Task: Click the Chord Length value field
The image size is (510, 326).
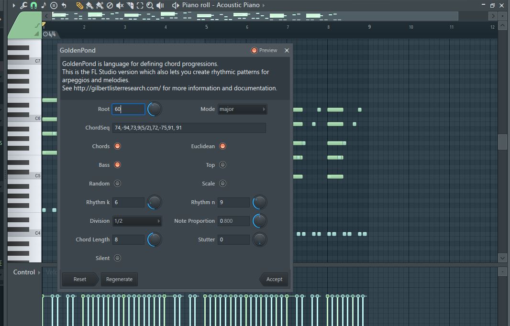Action: (x=129, y=239)
